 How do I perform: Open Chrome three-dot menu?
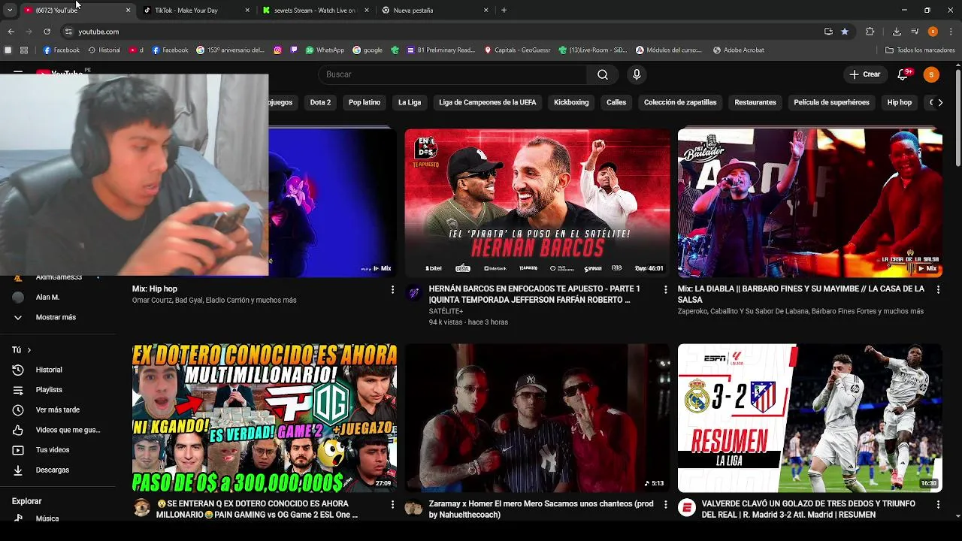(x=950, y=32)
